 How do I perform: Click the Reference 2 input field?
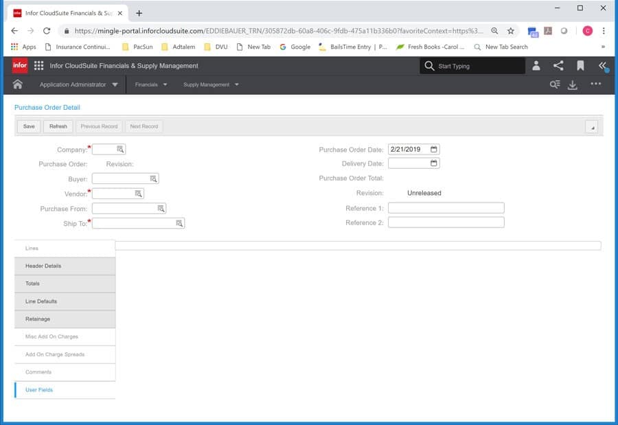[x=446, y=222]
